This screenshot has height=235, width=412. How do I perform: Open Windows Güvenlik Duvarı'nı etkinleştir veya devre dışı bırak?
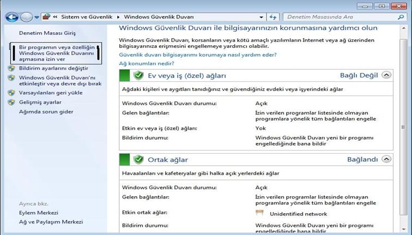[60, 81]
